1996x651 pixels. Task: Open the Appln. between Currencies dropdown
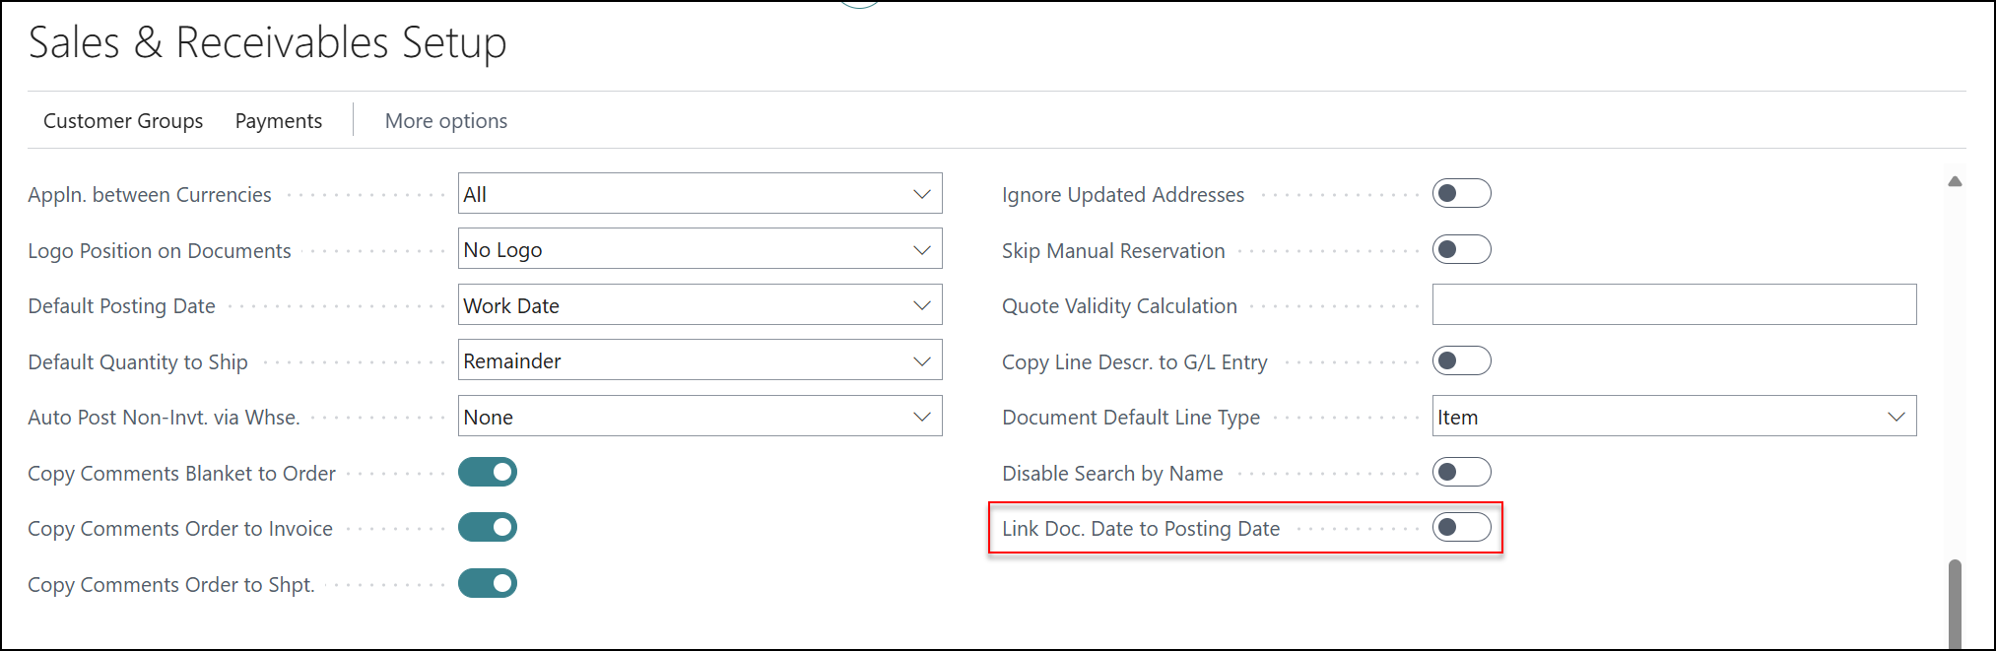[699, 194]
